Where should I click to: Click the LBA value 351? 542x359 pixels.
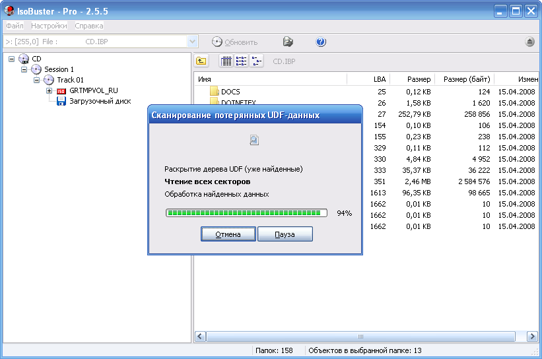pyautogui.click(x=380, y=181)
